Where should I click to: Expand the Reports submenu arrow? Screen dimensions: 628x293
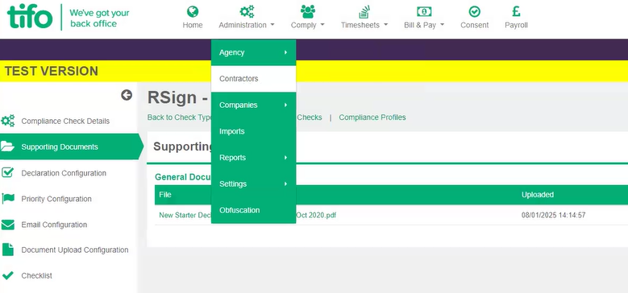coord(285,158)
